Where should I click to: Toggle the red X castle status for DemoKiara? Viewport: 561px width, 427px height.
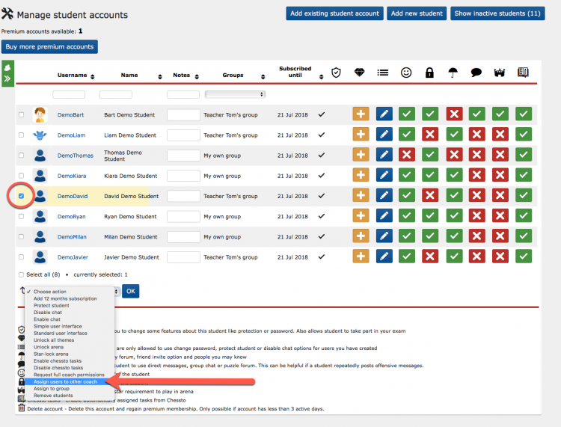click(500, 175)
